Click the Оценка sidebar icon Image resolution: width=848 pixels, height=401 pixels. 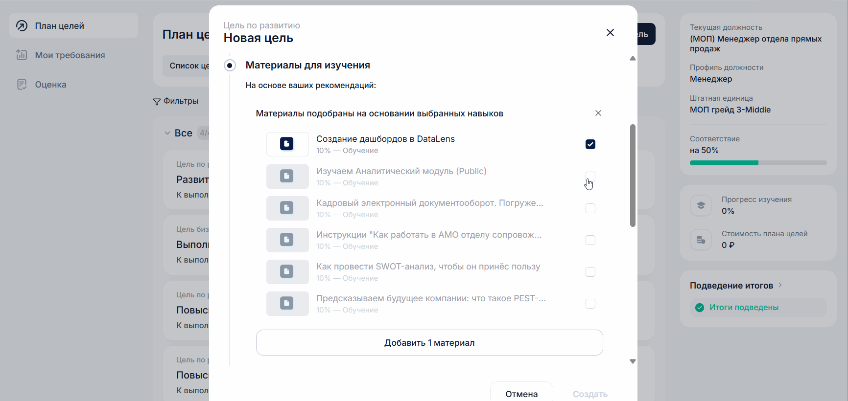(x=22, y=85)
